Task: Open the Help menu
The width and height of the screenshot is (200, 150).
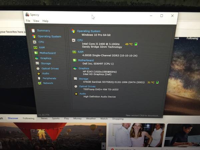Action: [x=45, y=21]
